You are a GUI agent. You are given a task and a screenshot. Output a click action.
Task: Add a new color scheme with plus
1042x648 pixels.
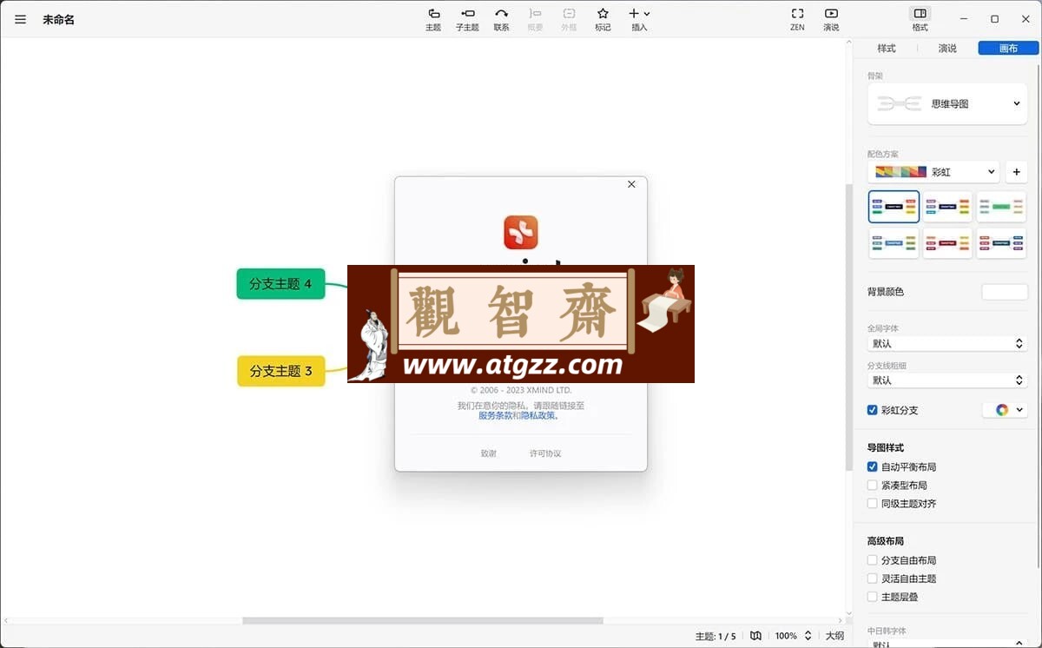1017,172
